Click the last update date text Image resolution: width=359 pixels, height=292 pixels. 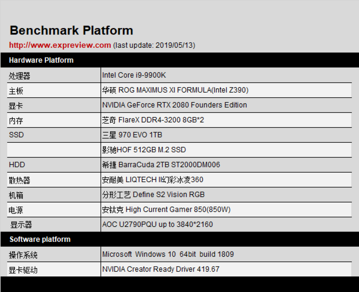(154, 45)
